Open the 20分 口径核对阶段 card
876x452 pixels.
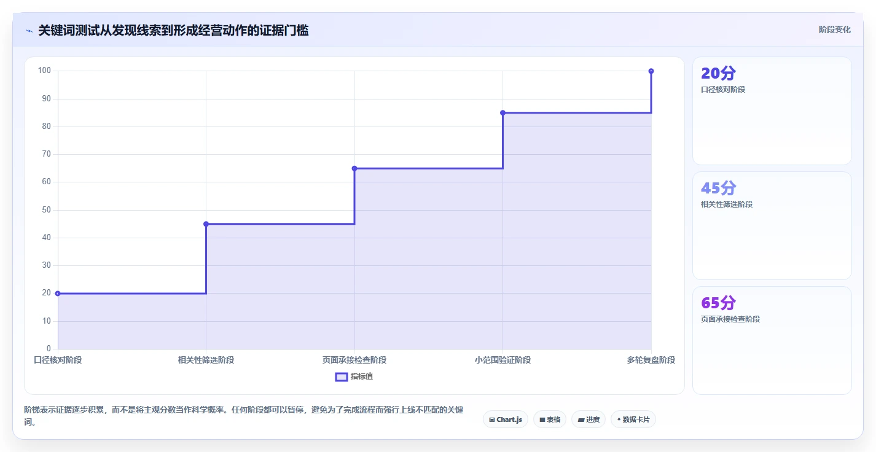pyautogui.click(x=772, y=111)
